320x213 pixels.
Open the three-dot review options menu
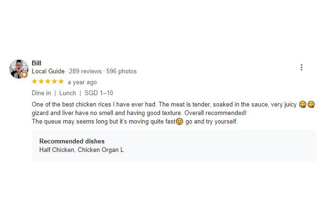point(302,67)
